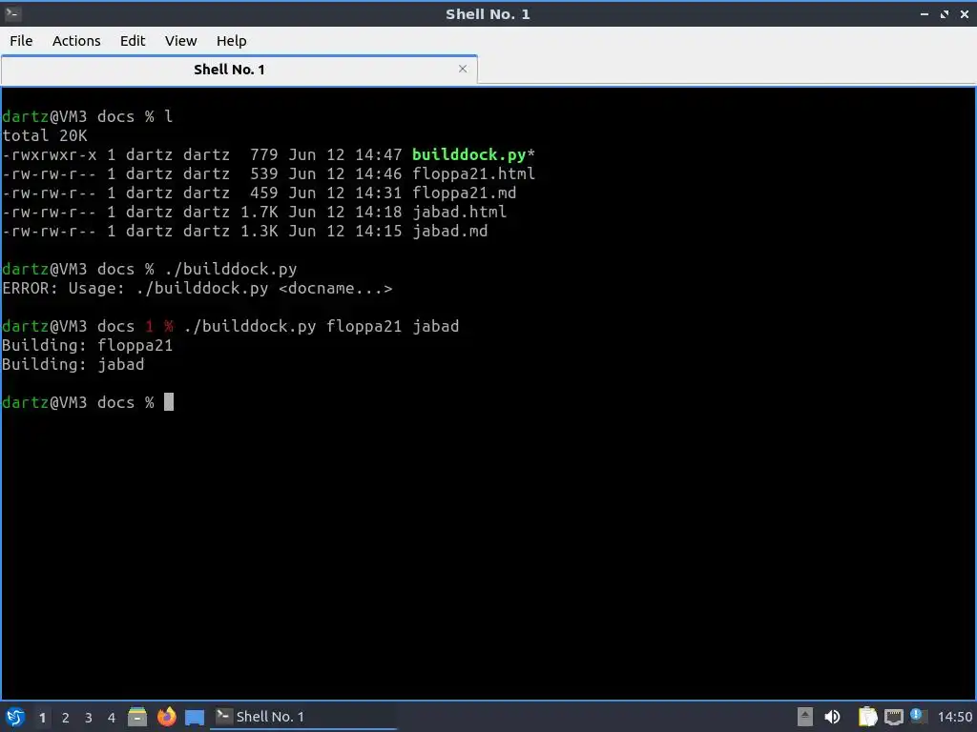Click the 'Building: jabad' output line
This screenshot has height=732, width=977.
73,364
